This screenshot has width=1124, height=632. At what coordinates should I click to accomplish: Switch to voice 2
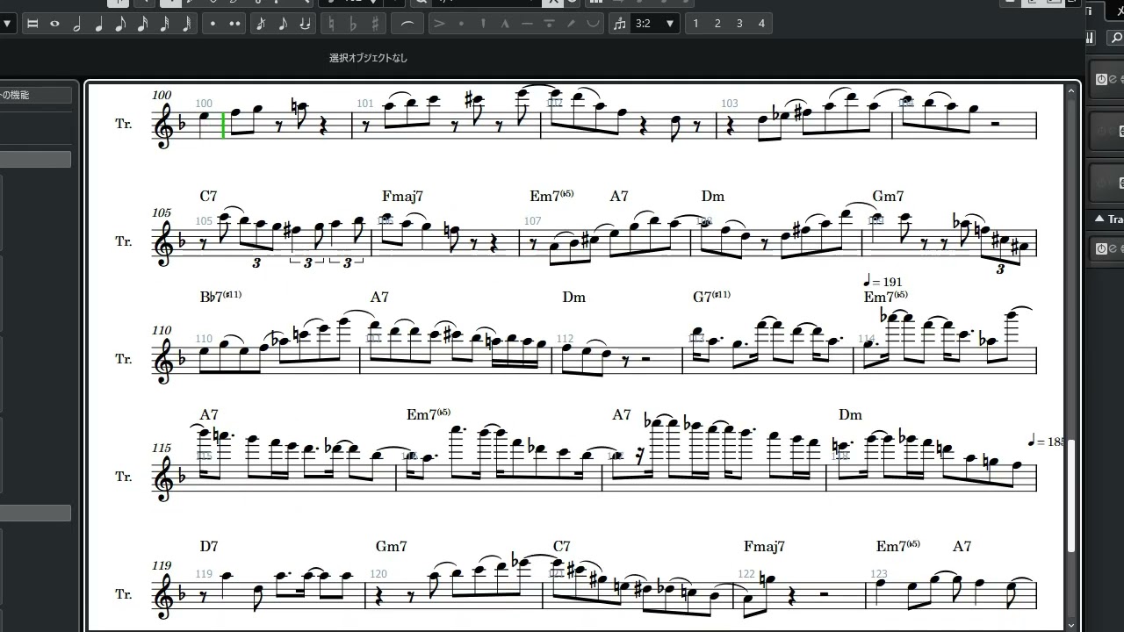(x=717, y=24)
